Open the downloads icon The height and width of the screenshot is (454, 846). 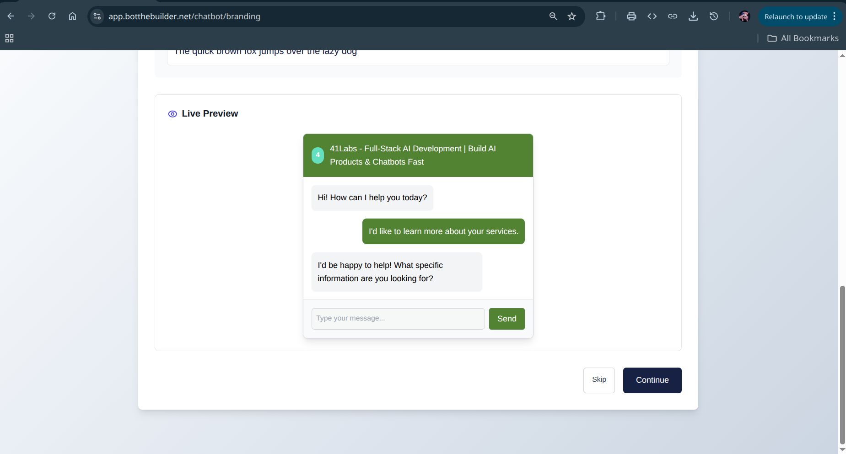[693, 16]
